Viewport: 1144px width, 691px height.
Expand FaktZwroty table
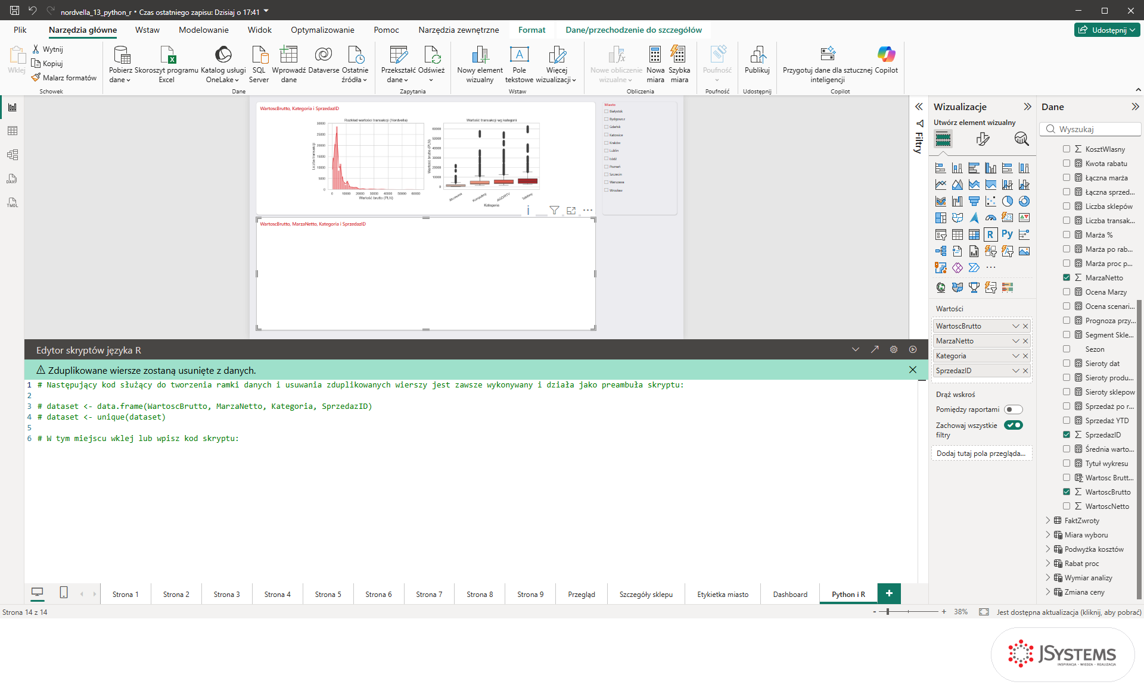(1048, 521)
